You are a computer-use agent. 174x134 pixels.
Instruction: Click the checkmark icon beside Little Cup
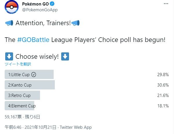[34, 75]
